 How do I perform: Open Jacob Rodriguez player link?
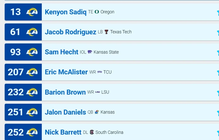70,32
